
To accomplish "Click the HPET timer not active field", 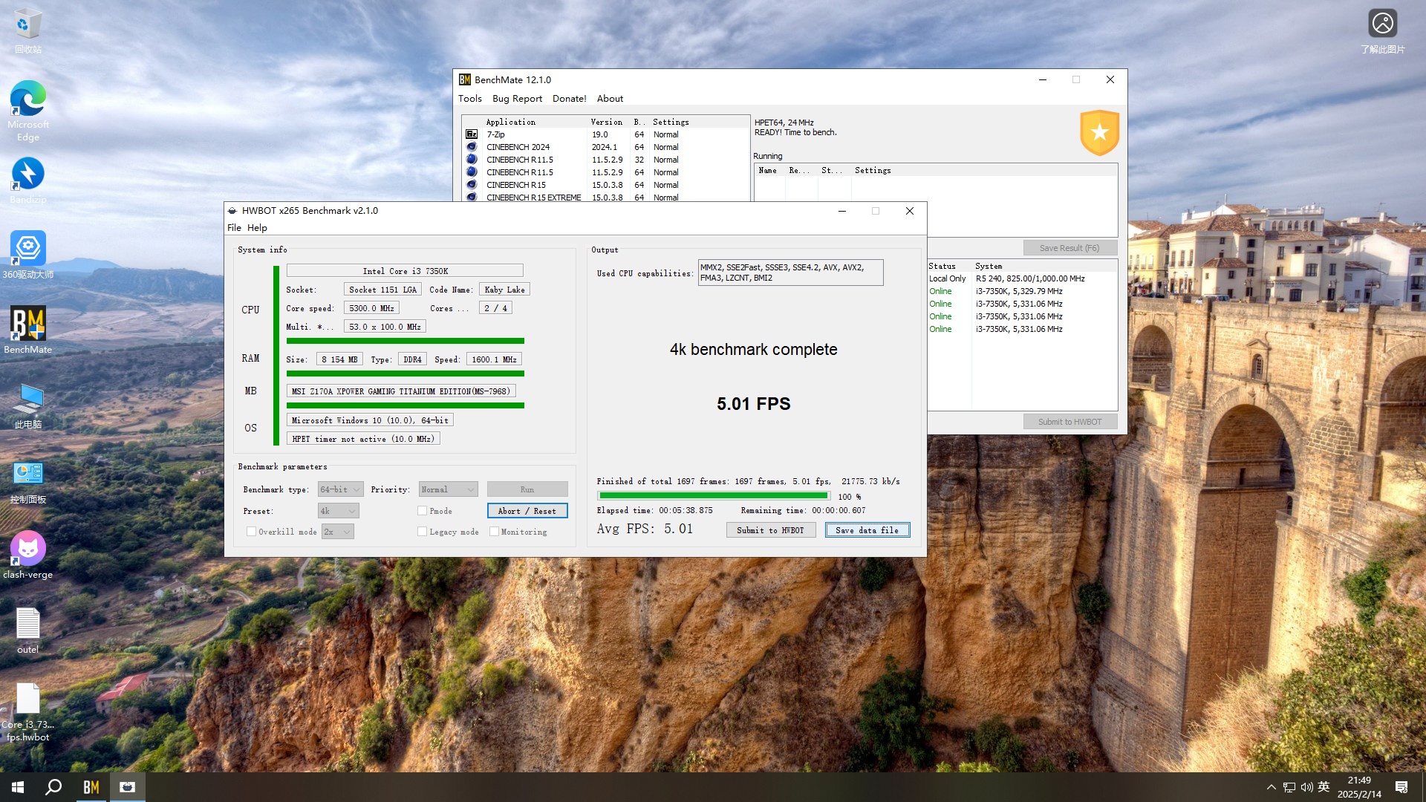I will [x=363, y=439].
